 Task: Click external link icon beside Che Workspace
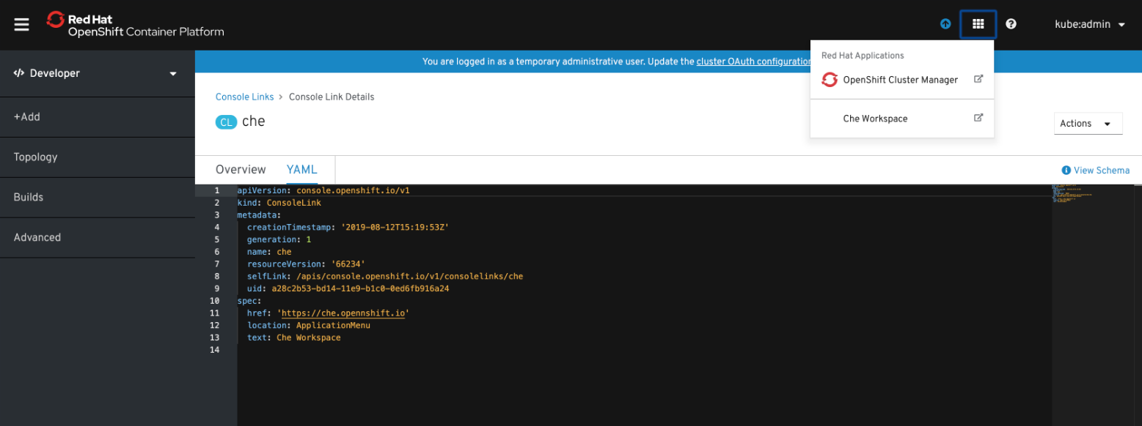coord(978,118)
